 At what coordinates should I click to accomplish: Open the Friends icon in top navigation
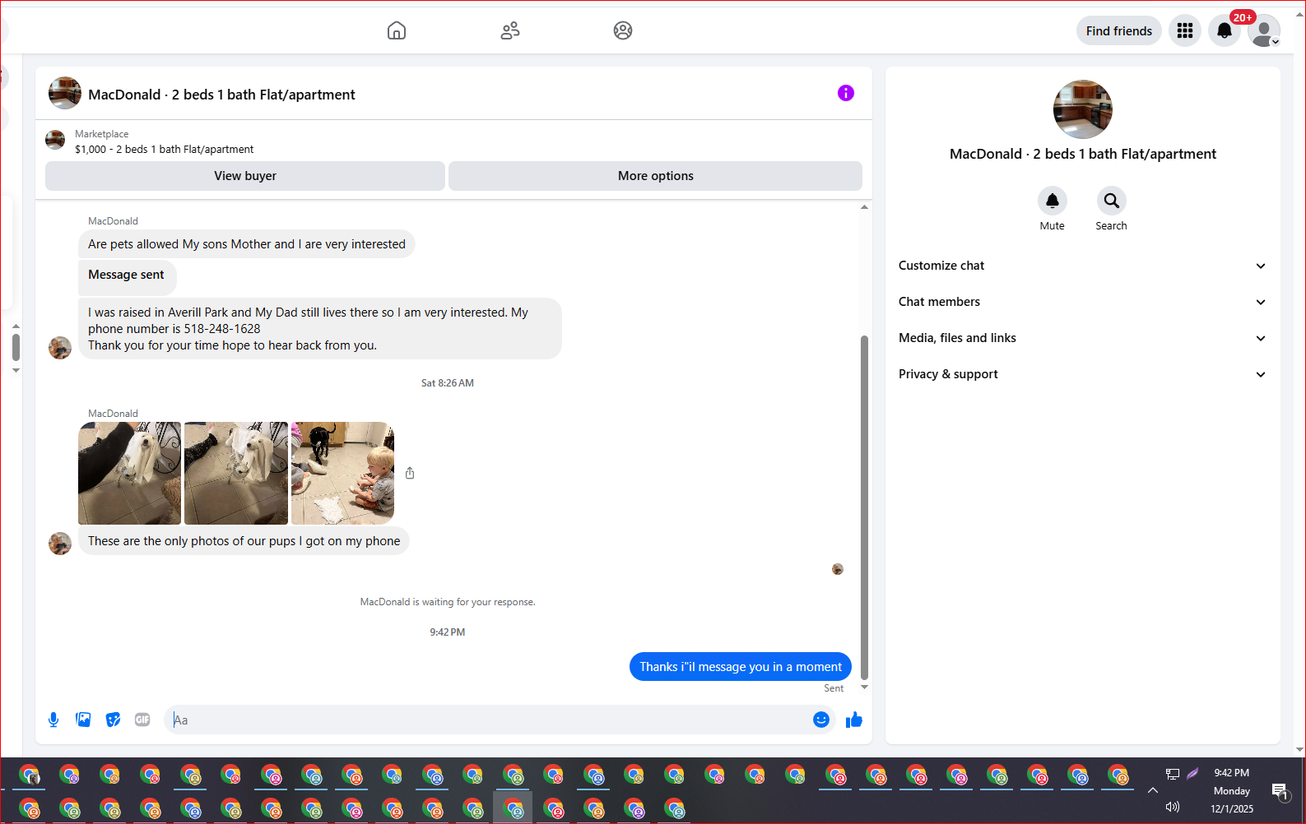(x=510, y=31)
